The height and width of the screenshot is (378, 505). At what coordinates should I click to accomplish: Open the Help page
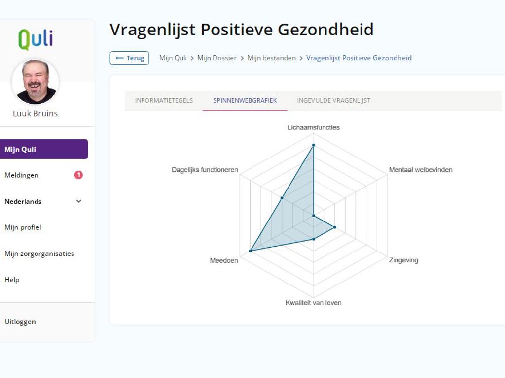click(x=12, y=280)
